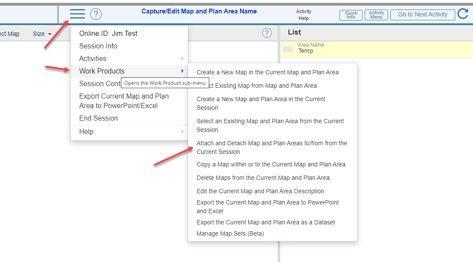
Task: Choose Export Current Map and Plan Area as a Dataset
Action: 272,222
